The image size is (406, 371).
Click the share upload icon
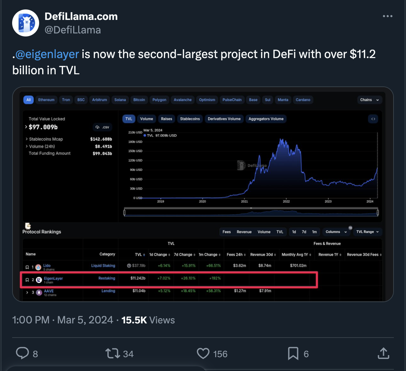tap(383, 353)
